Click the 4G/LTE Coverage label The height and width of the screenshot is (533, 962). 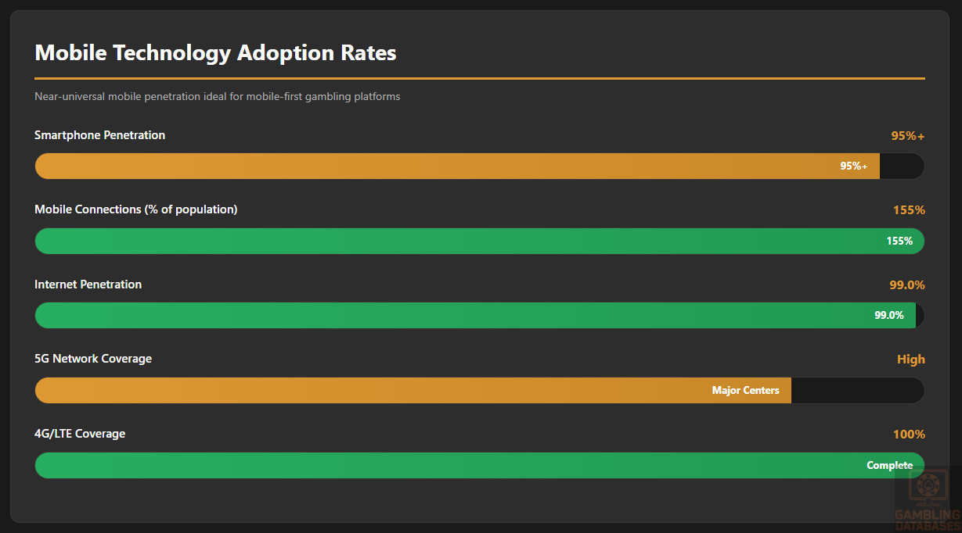coord(80,434)
